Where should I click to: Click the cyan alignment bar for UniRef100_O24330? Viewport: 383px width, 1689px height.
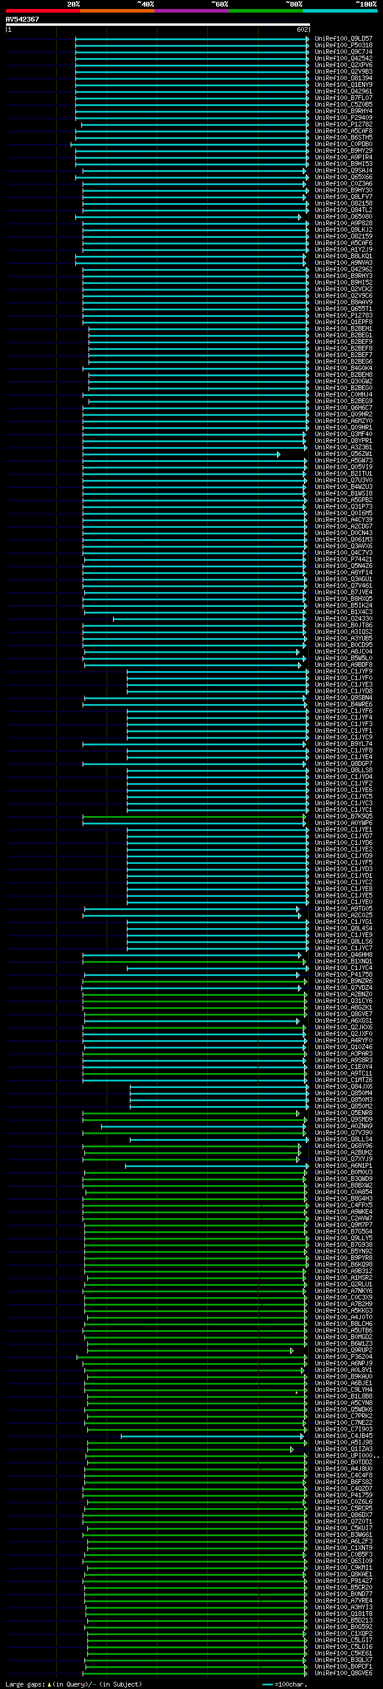click(x=208, y=619)
